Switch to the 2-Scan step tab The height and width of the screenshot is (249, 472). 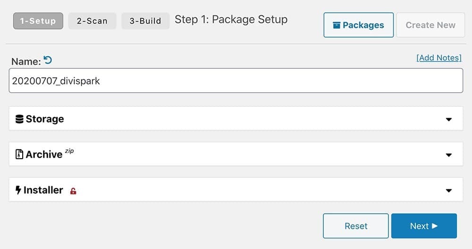[x=92, y=21]
